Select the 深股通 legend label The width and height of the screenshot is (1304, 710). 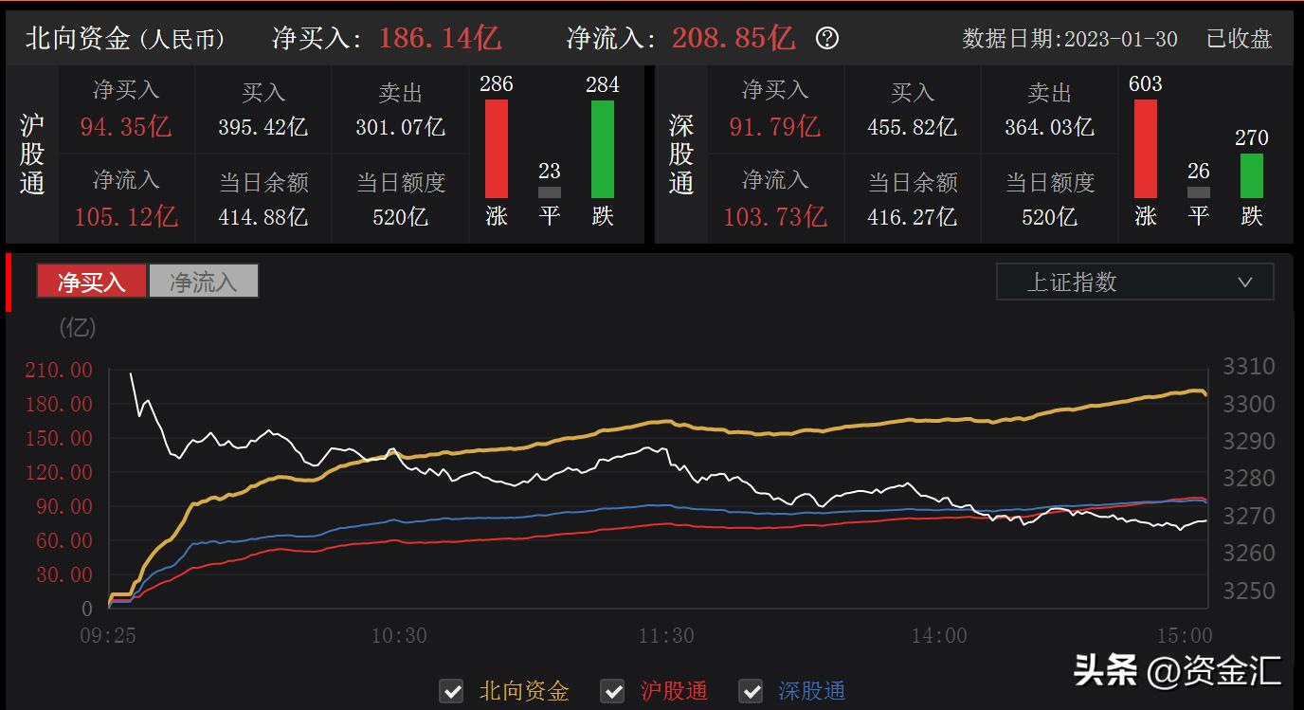(811, 691)
